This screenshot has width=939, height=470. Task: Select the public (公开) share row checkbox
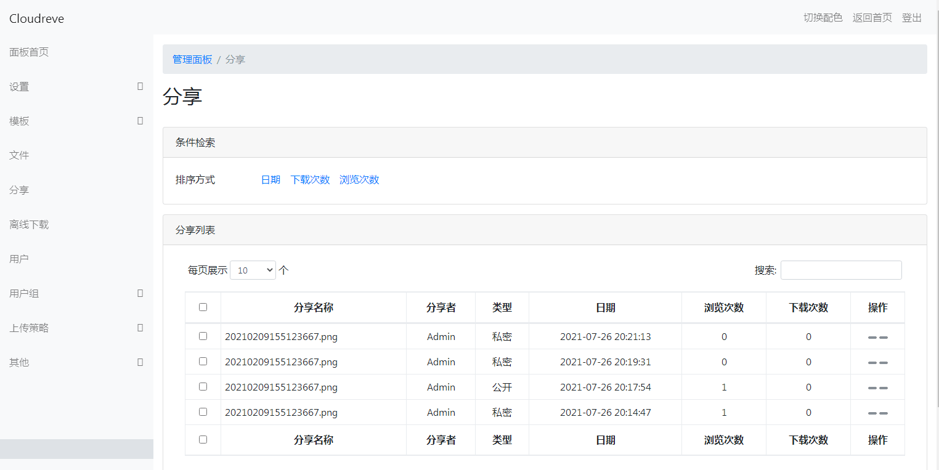tap(203, 387)
